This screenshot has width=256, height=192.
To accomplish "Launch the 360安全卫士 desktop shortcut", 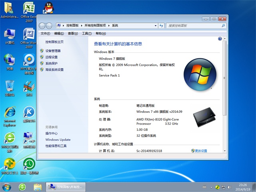I will pyautogui.click(x=10, y=166).
